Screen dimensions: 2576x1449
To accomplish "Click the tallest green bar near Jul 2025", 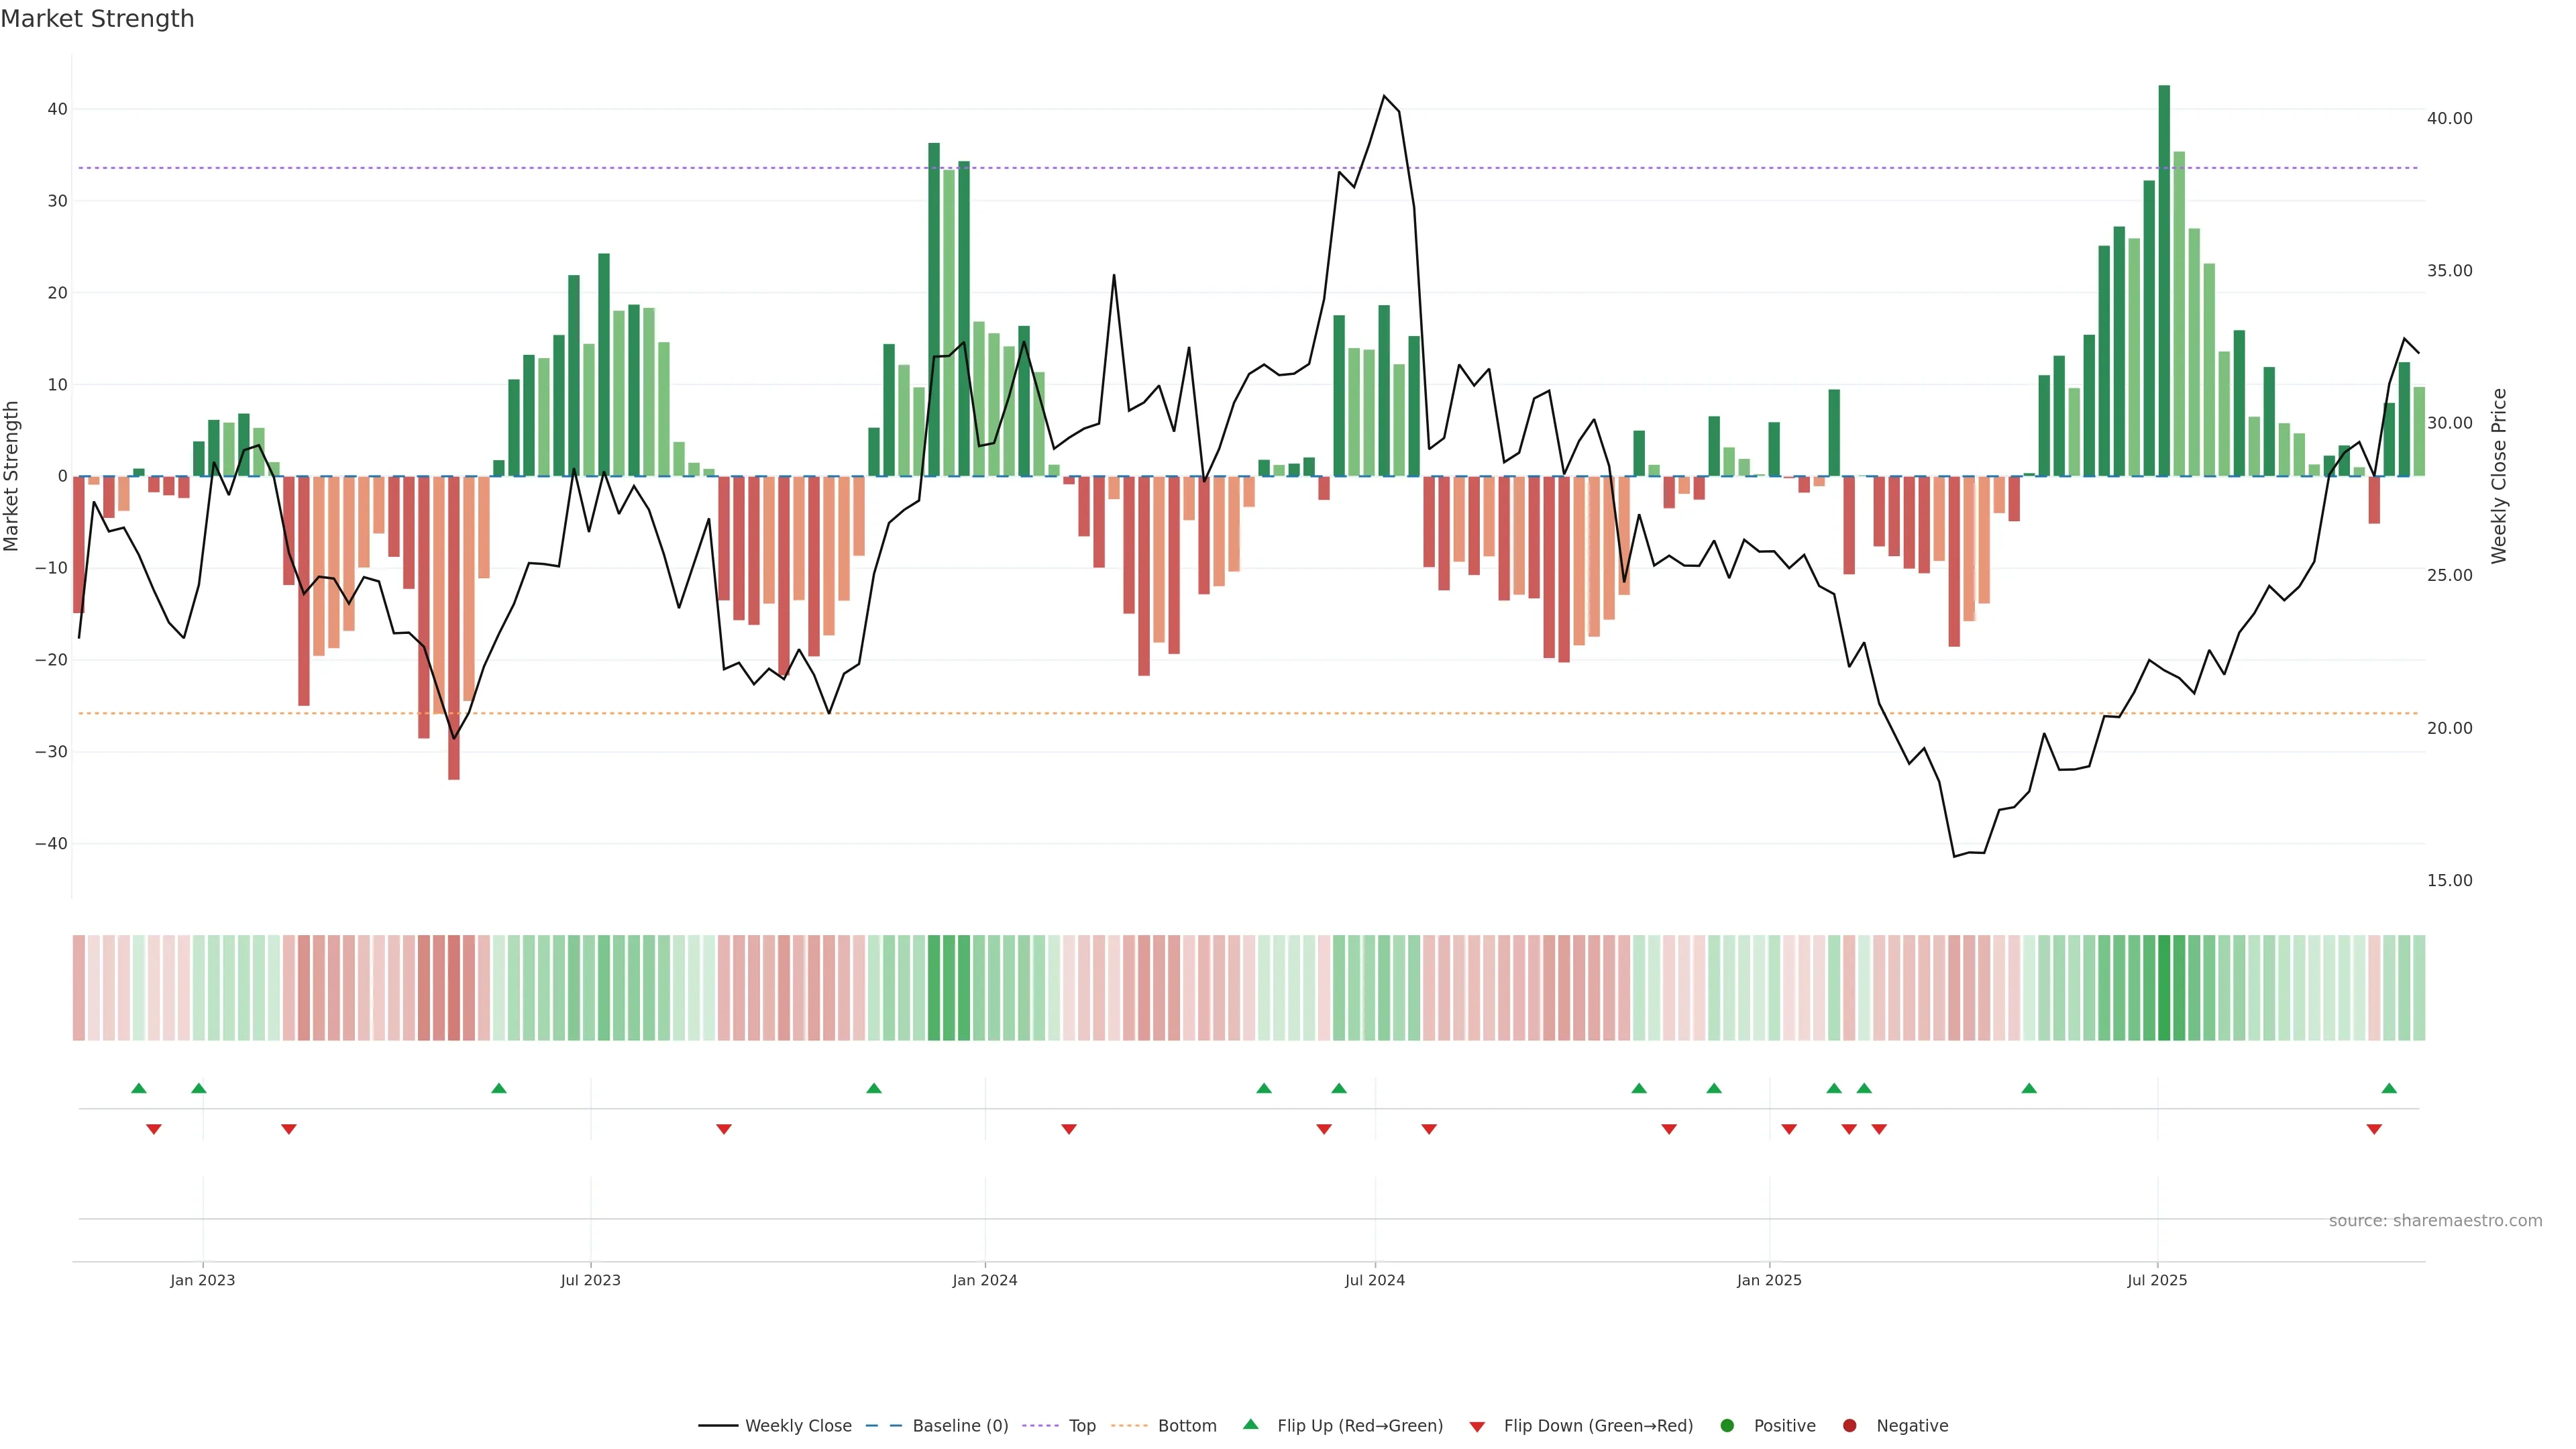I will pyautogui.click(x=2164, y=280).
